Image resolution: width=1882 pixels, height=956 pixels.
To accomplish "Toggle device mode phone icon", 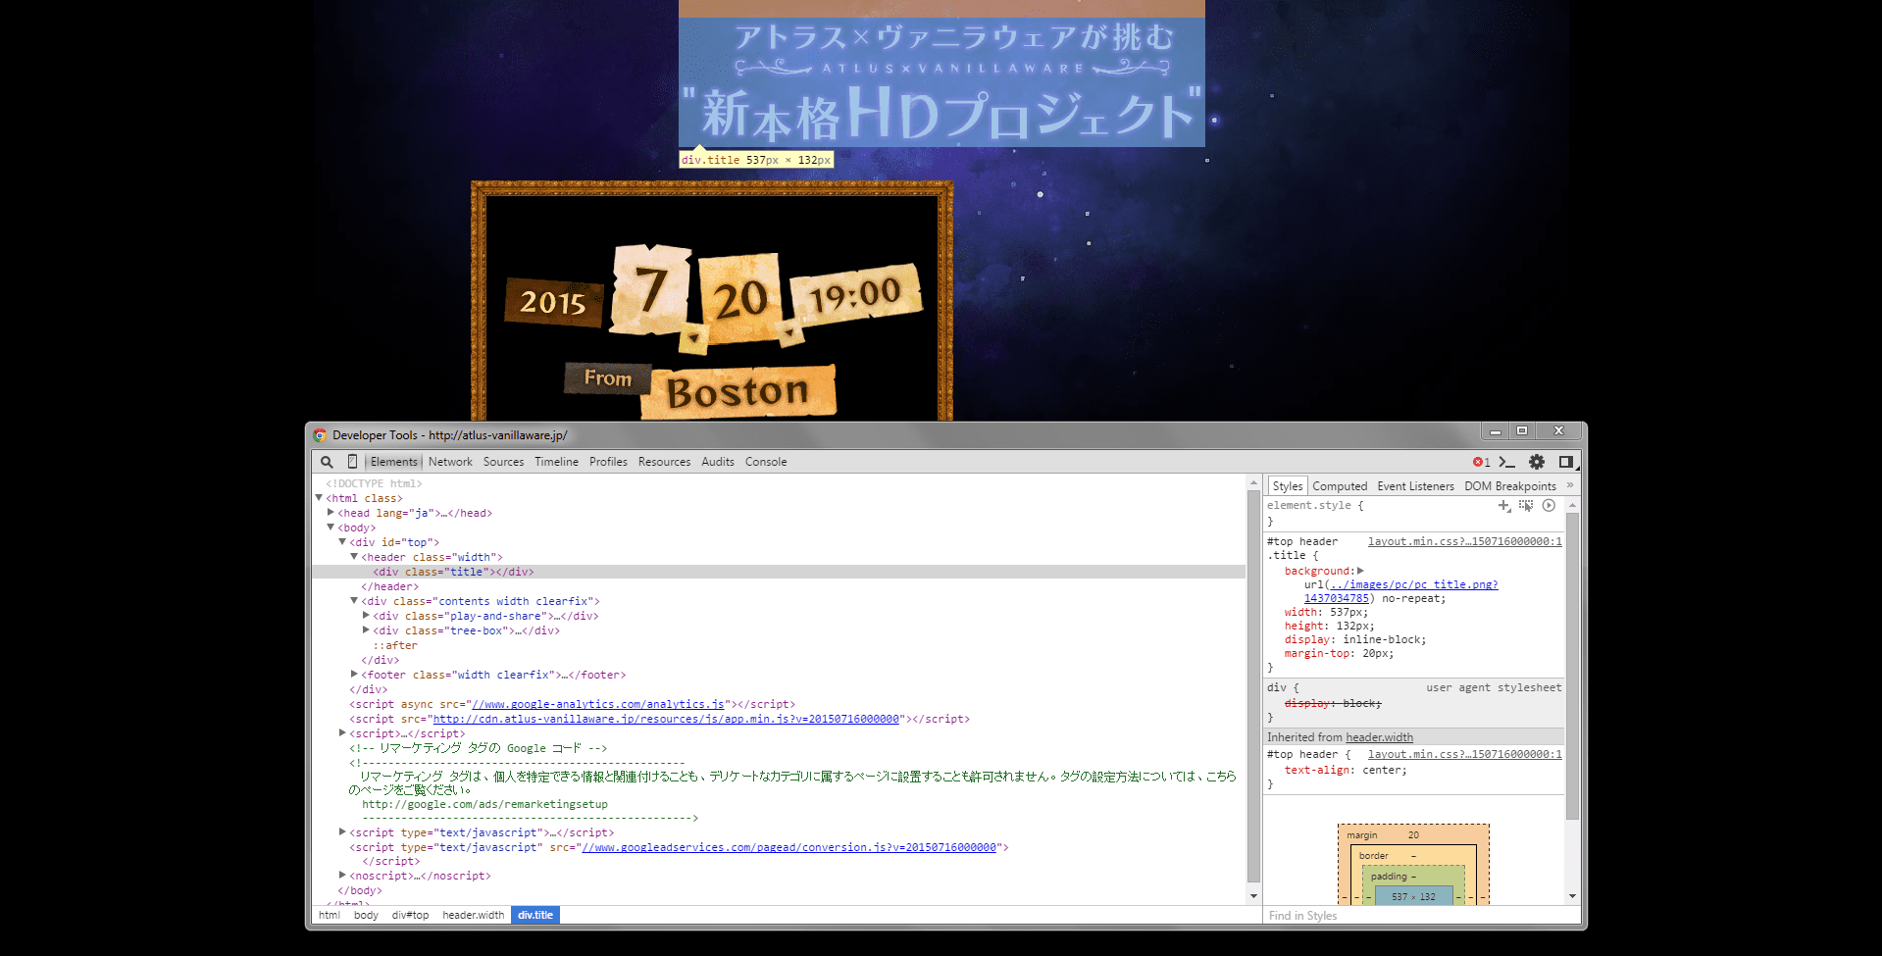I will click(352, 462).
